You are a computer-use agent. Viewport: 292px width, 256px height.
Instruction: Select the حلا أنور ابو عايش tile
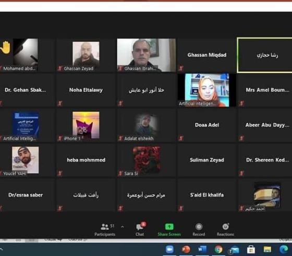[147, 90]
